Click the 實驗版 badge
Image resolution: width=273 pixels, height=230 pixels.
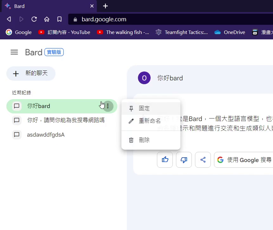(x=54, y=52)
